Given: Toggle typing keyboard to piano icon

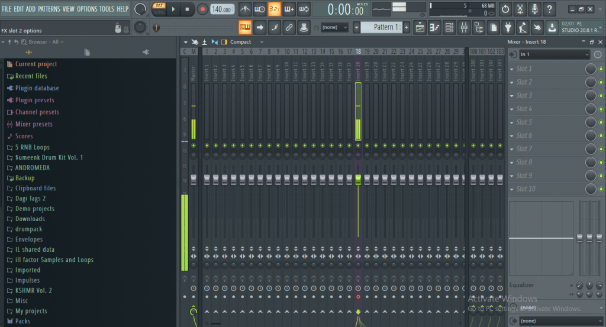Looking at the screenshot, I should [245, 27].
